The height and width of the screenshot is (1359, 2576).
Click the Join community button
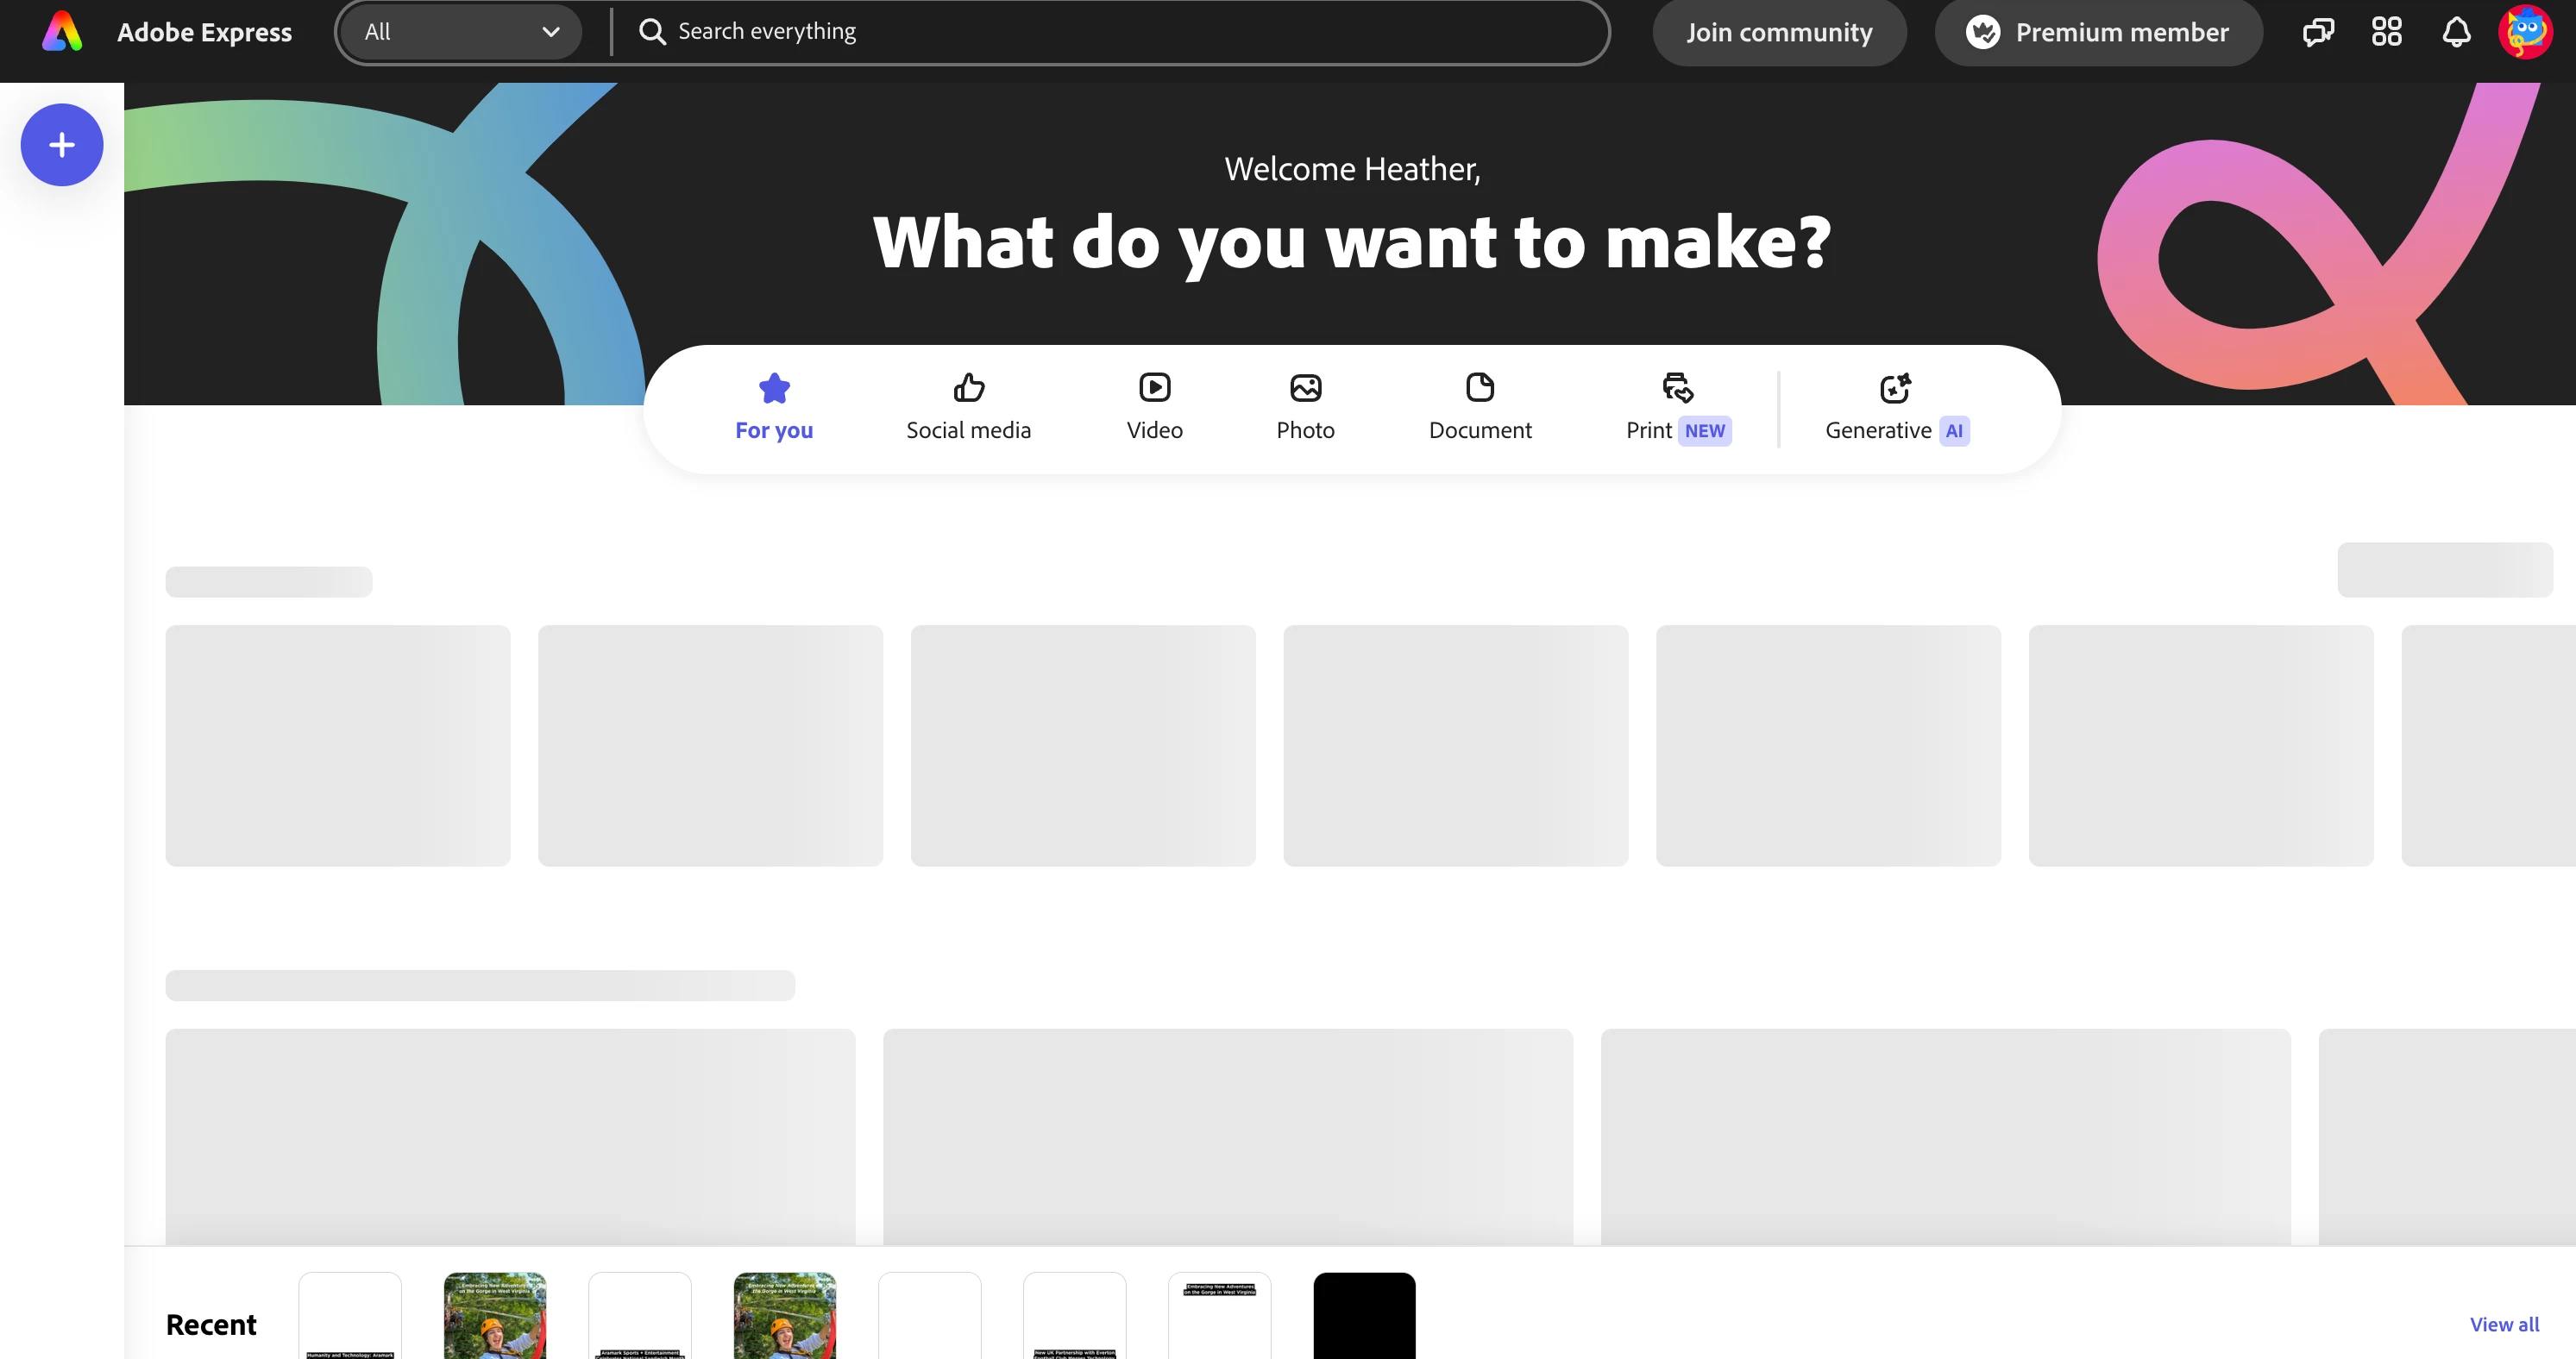1779,32
